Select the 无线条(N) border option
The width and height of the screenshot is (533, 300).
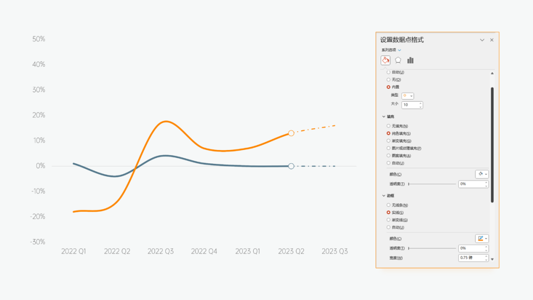(388, 205)
